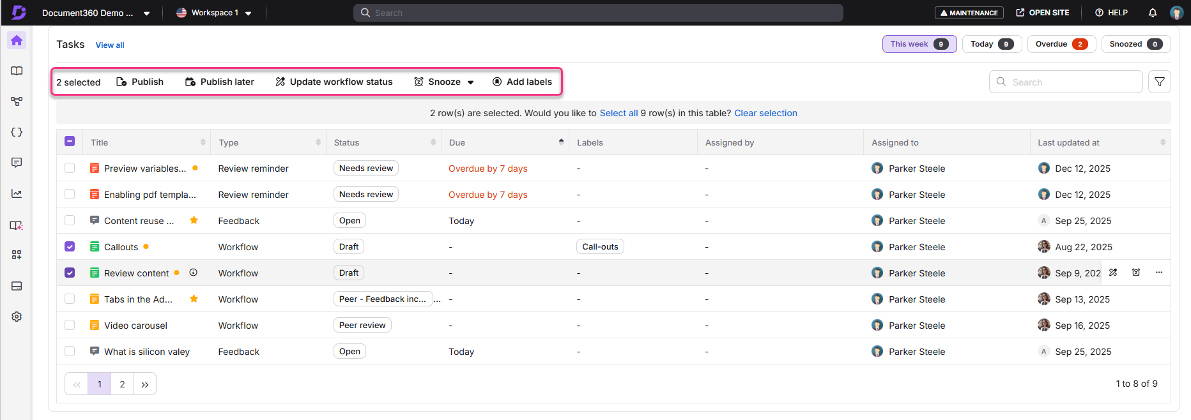This screenshot has height=420, width=1191.
Task: Open the Callouts task title
Action: coord(121,247)
